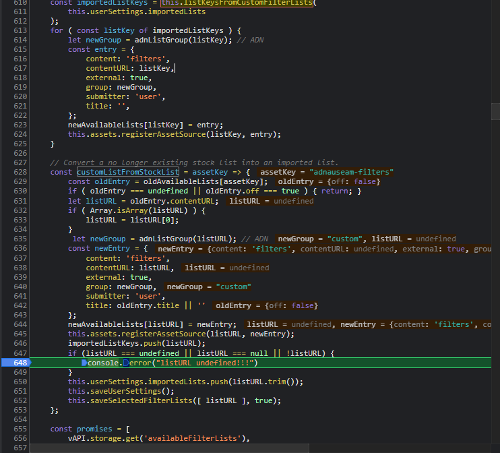This screenshot has height=453, width=500.
Task: Click the return keyword on line 630
Action: click(334, 191)
